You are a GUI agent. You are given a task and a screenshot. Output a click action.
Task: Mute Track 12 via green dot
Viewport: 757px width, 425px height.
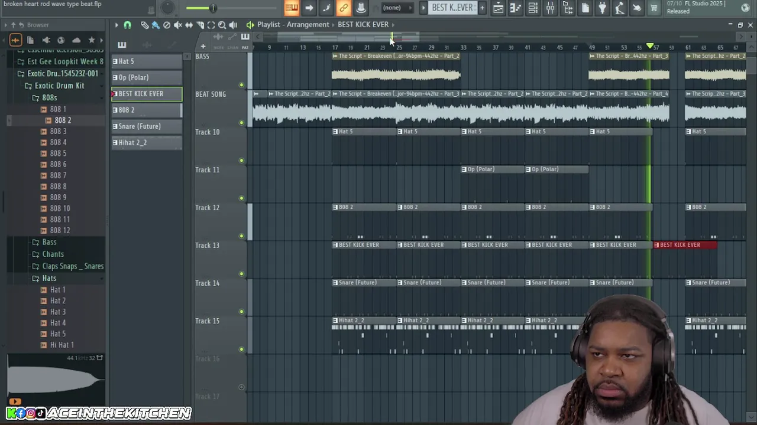click(x=241, y=236)
